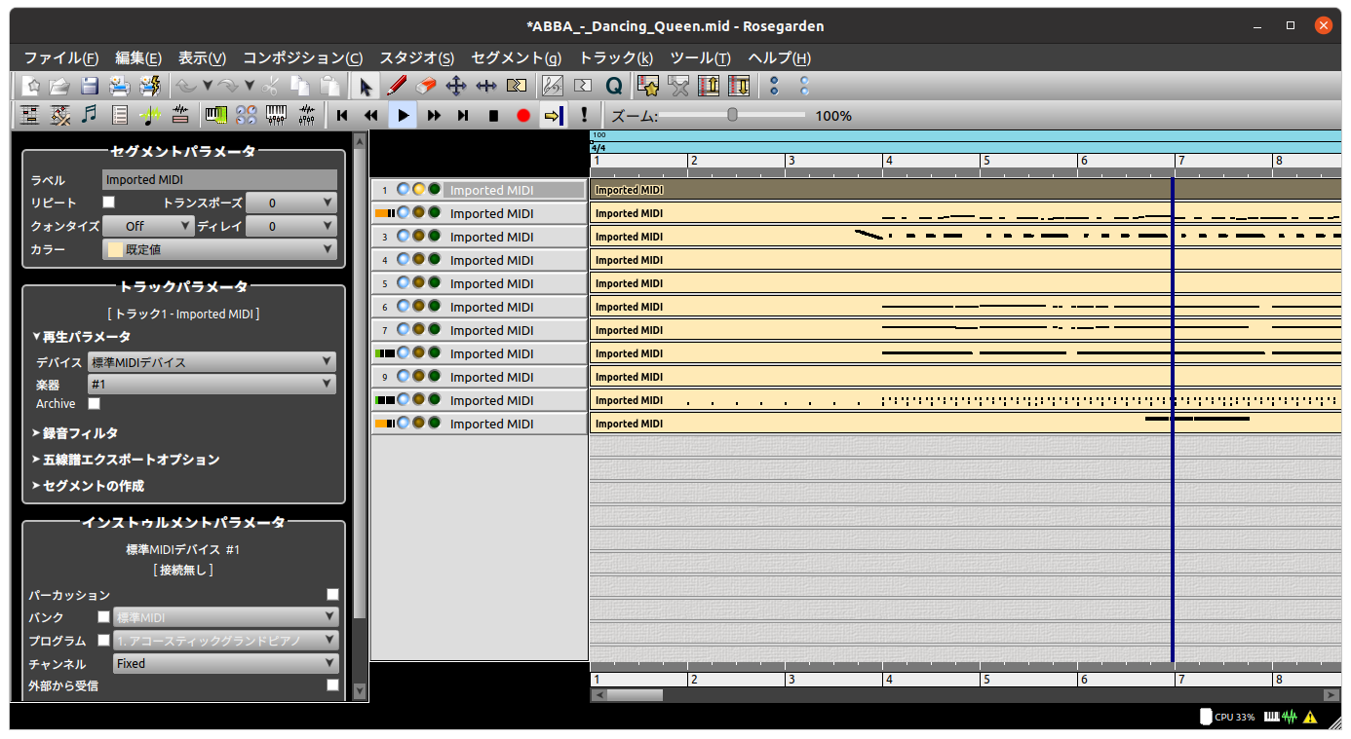Viewport: 1351px width, 739px height.
Task: Select the horizontal resize tool
Action: (x=485, y=86)
